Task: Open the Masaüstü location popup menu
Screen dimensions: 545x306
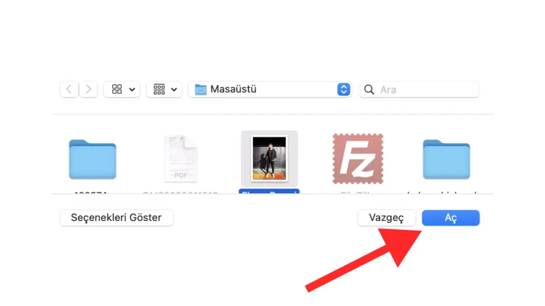Action: point(270,89)
